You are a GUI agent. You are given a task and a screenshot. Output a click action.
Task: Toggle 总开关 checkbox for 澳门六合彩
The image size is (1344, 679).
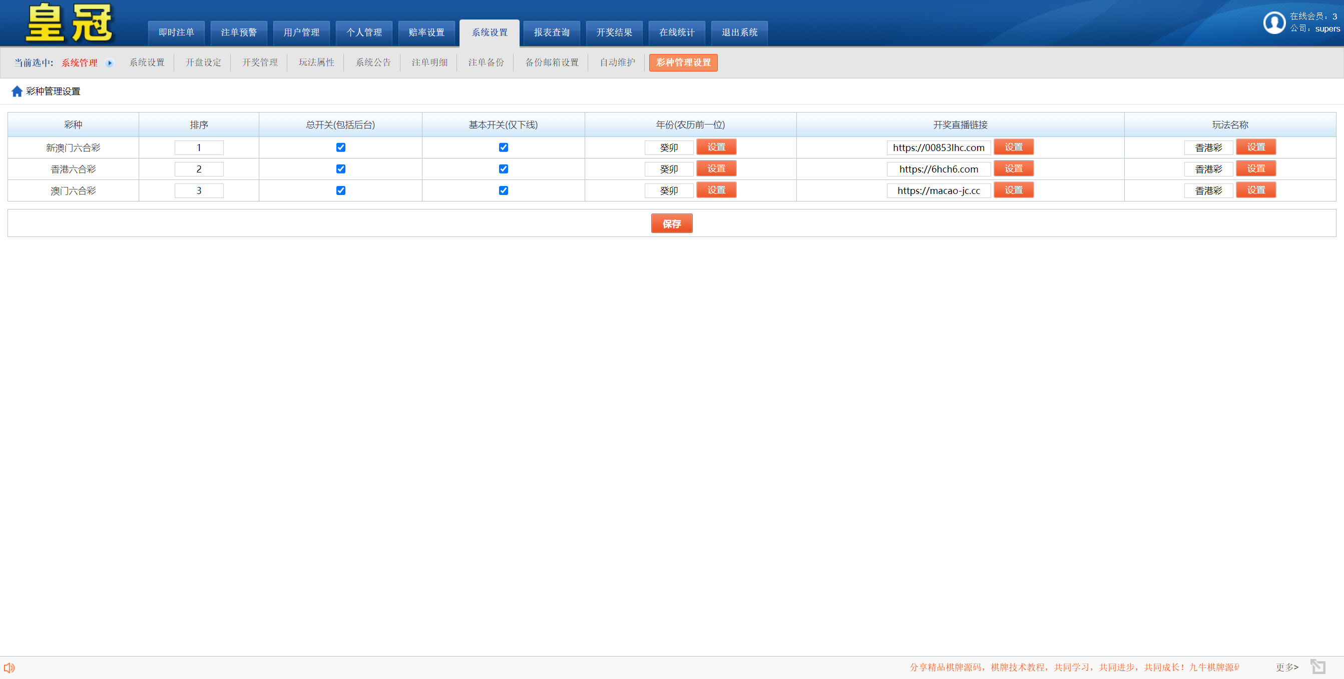(x=341, y=190)
